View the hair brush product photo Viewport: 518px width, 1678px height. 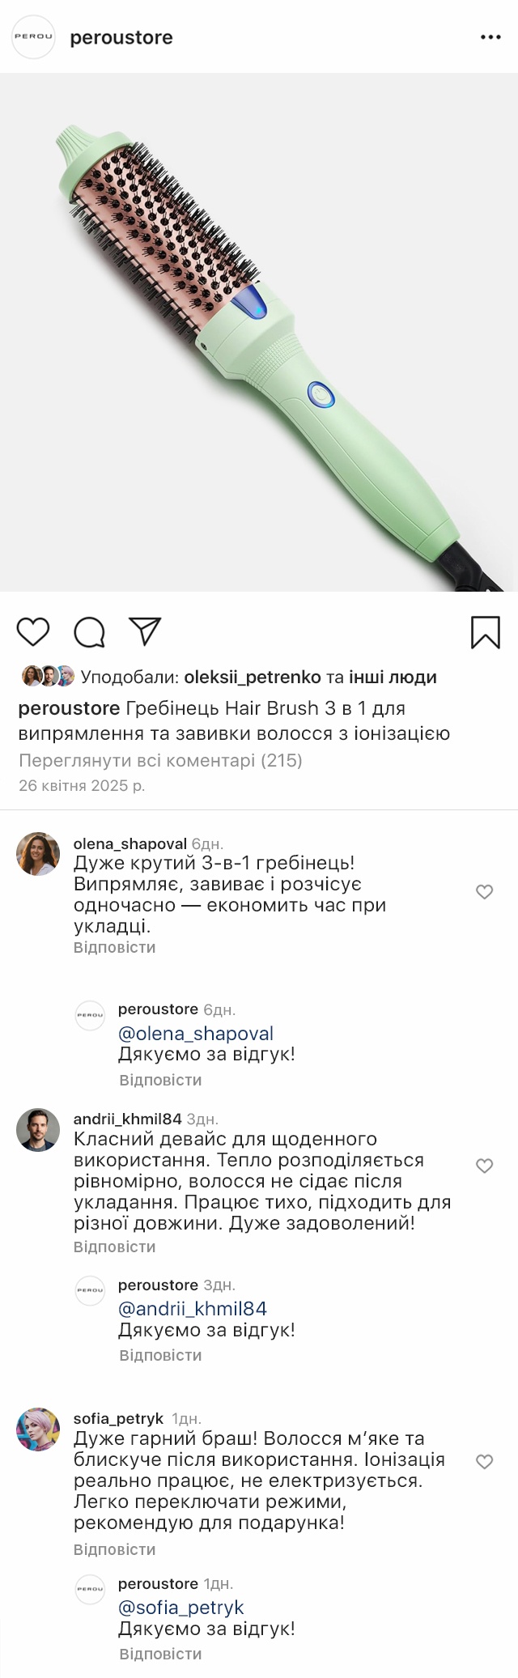(259, 332)
